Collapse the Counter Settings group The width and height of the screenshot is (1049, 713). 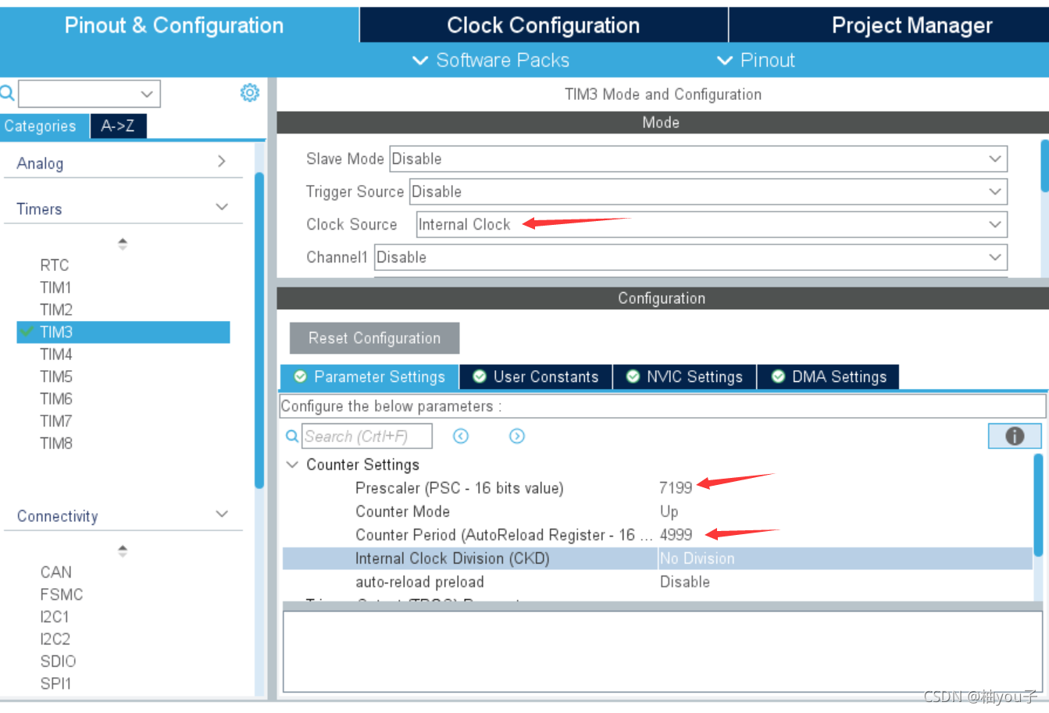292,465
